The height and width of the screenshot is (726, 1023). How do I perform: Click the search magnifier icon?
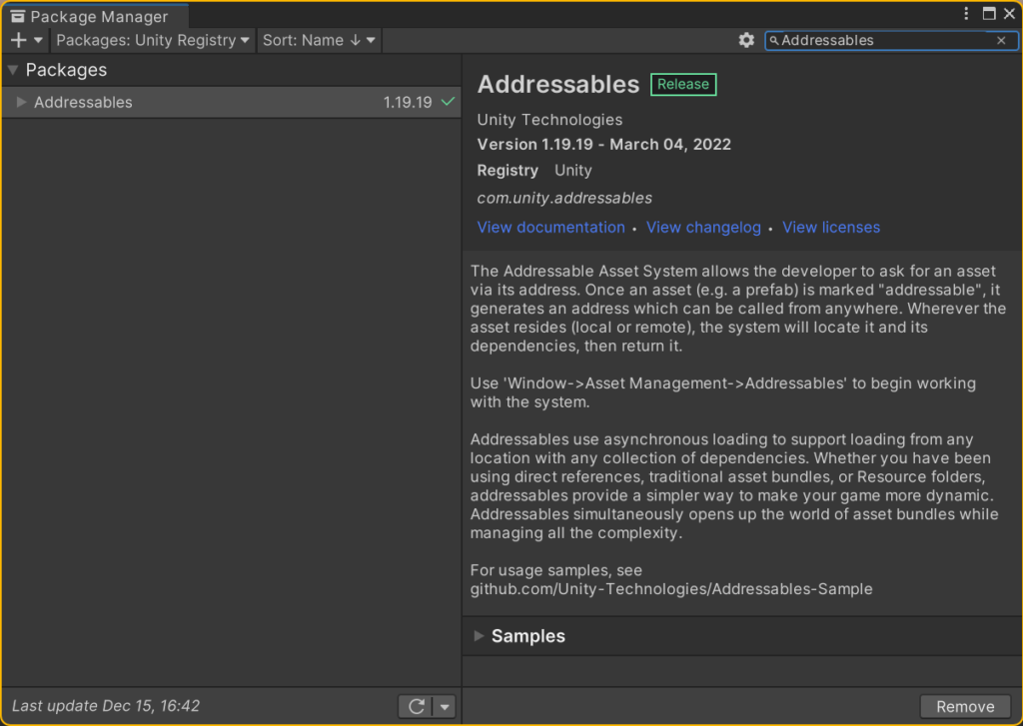click(x=774, y=40)
